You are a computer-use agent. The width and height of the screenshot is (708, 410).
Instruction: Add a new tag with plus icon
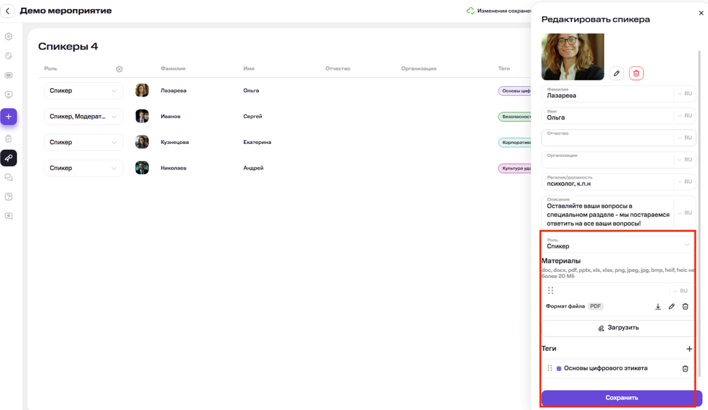(x=689, y=349)
